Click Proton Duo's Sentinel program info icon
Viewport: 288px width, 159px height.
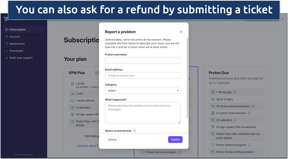(248, 145)
